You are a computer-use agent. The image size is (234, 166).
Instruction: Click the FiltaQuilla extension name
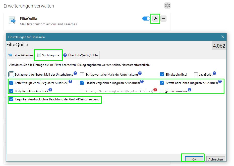(x=29, y=19)
